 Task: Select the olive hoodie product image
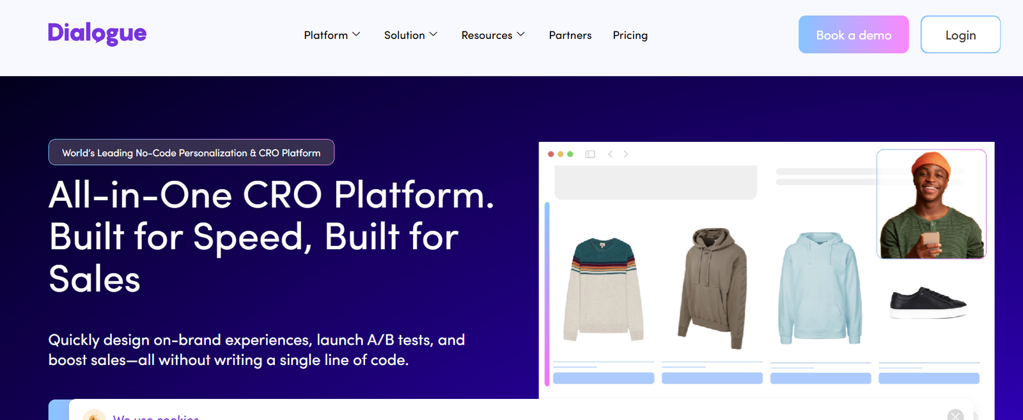click(x=712, y=288)
